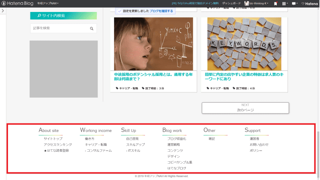Screen dimensions: 320x180
Task: Click the bookmark notification icon
Action: (x=276, y=4)
